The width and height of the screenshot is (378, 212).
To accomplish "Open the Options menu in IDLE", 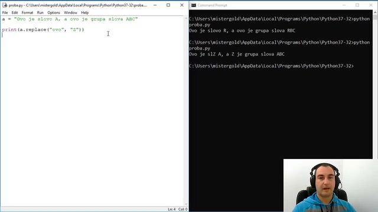I will pyautogui.click(x=54, y=12).
